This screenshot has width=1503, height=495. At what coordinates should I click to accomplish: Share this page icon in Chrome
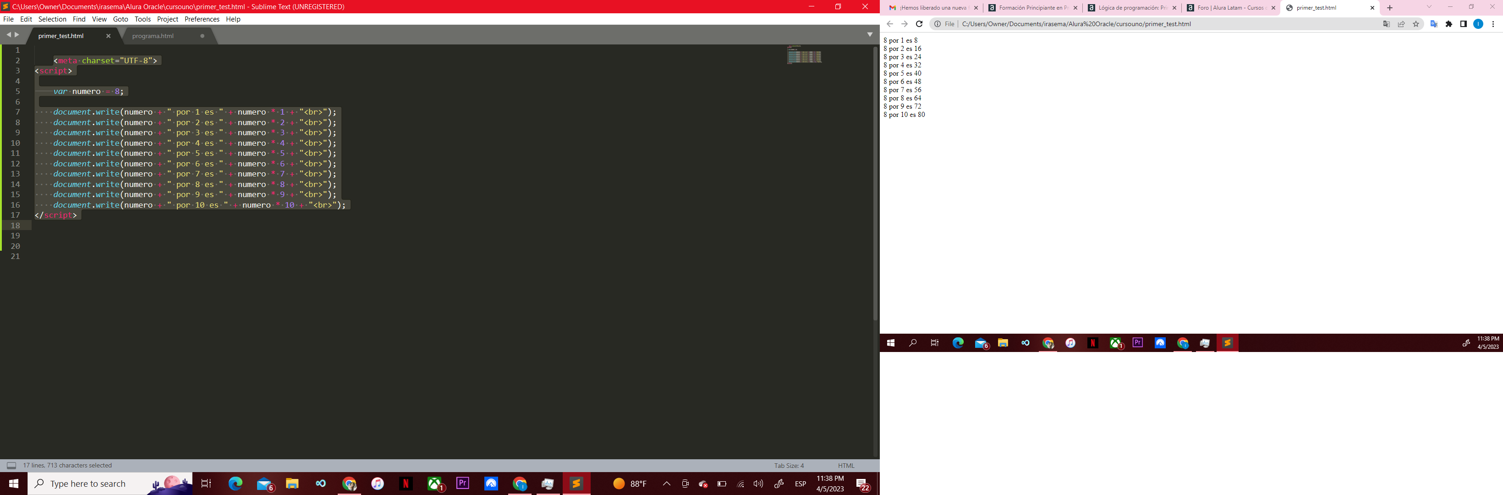(x=1401, y=24)
